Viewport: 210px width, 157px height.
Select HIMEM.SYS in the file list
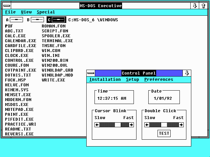[17, 90]
